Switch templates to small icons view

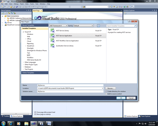(x=95, y=26)
